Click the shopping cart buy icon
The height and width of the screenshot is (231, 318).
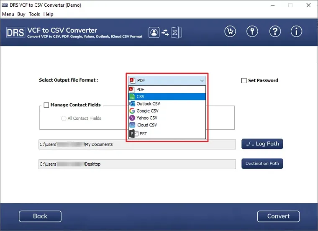[230, 31]
